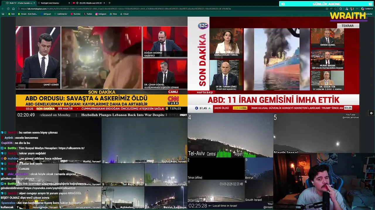Open the browser three-dot settings menu
The height and width of the screenshot is (210, 375).
pos(357,9)
